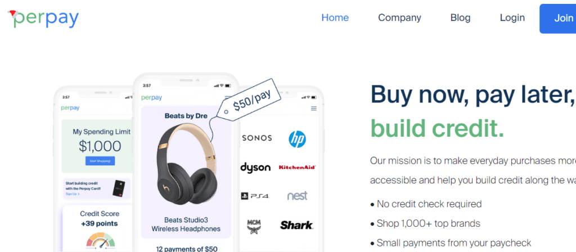Open the Company nav item
The height and width of the screenshot is (252, 576).
(400, 17)
